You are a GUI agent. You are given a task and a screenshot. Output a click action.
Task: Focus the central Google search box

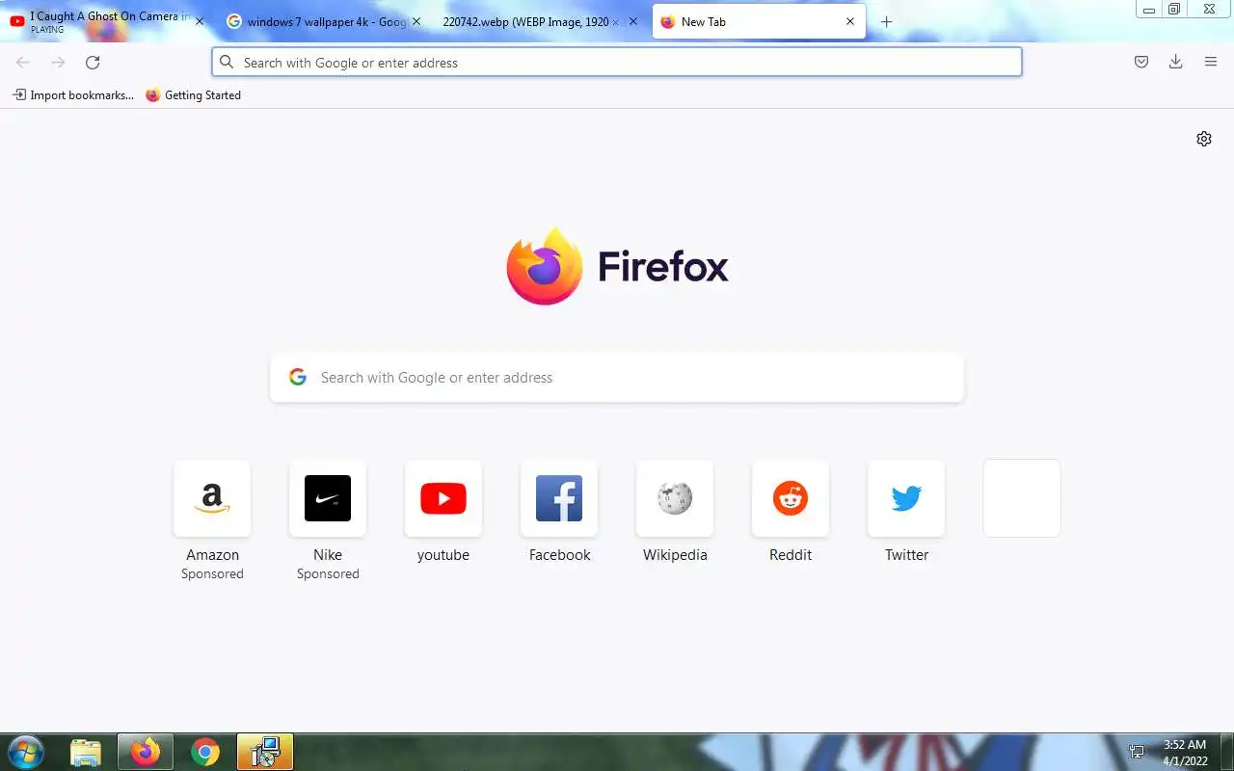pyautogui.click(x=617, y=377)
